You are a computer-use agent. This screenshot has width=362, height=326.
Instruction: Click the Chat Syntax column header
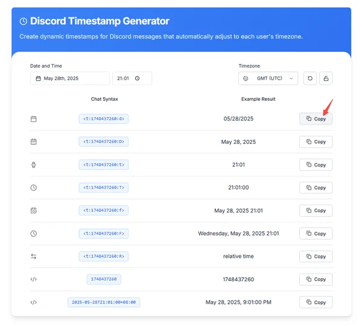104,99
